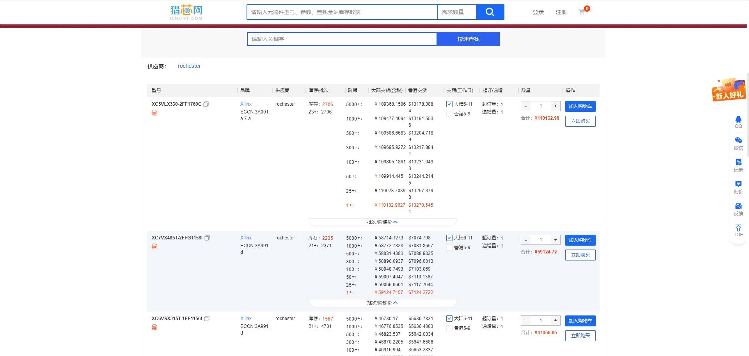Open WeChat (微信) contact in sidebar
The image size is (749, 356).
[x=738, y=143]
